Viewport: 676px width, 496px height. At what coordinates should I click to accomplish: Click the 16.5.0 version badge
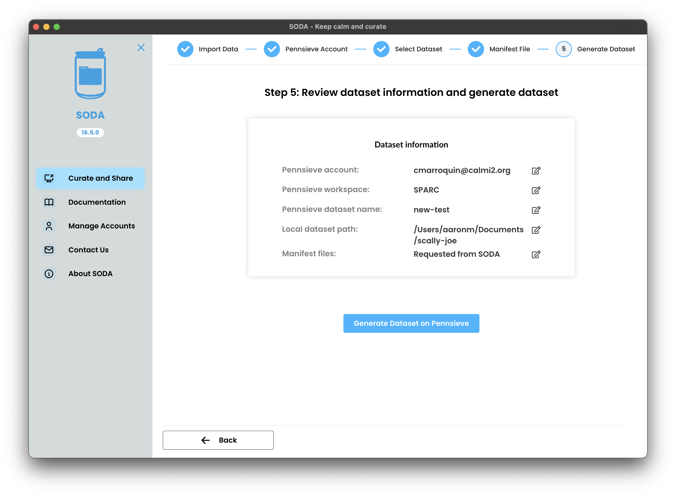90,133
